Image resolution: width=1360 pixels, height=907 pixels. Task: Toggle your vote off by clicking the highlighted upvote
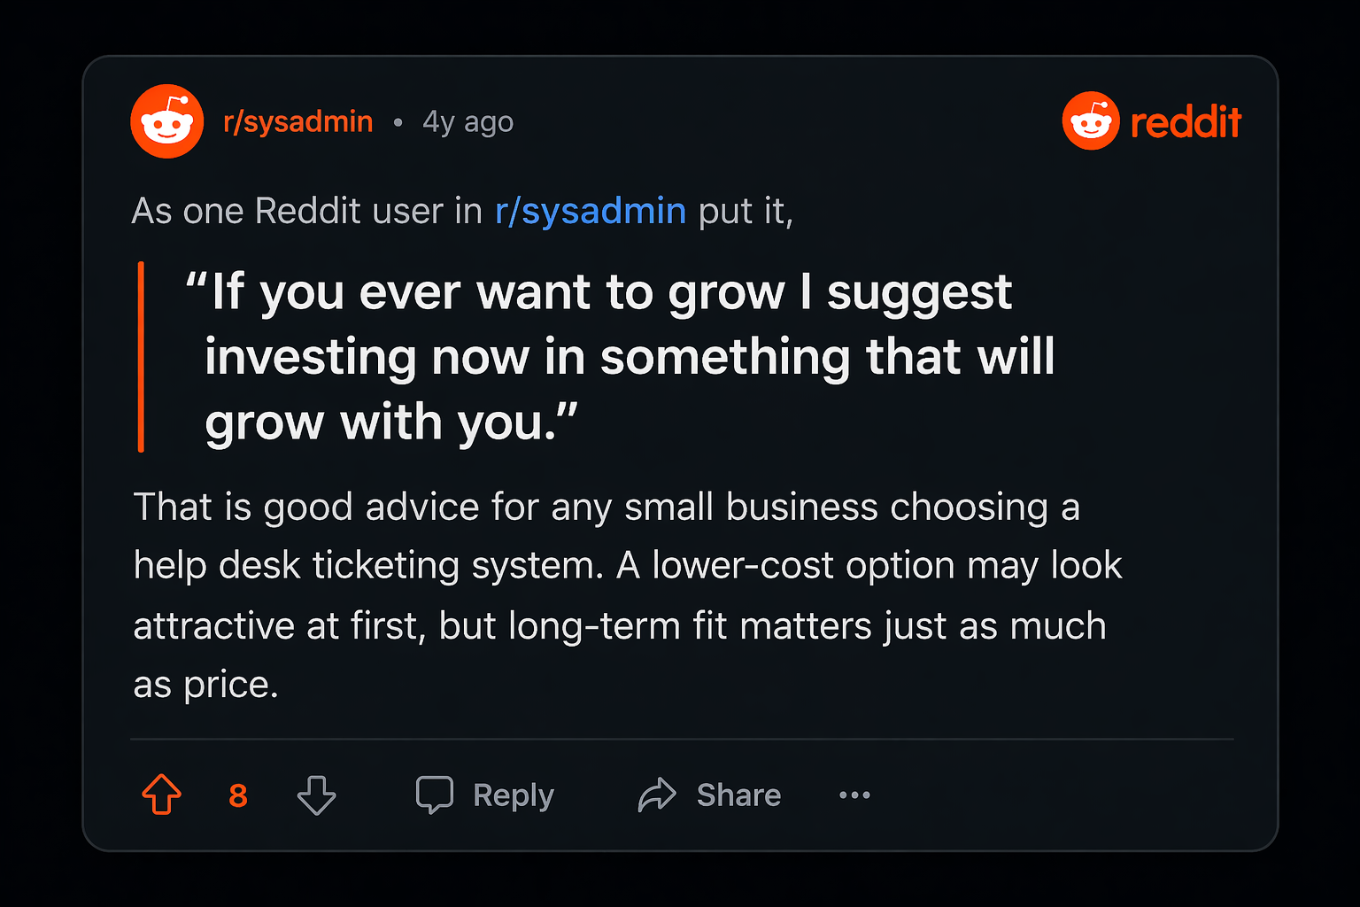pos(161,795)
